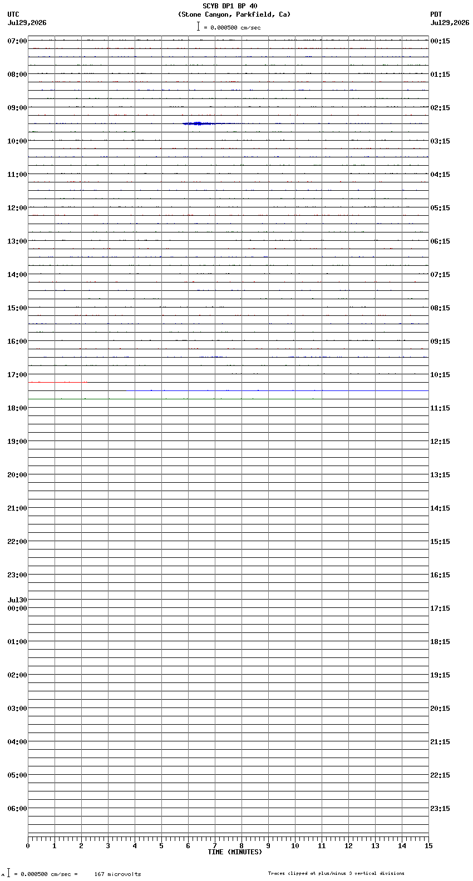Click the 18:15 PDT time label
Viewport: 473px width, 881px height.
click(x=440, y=642)
